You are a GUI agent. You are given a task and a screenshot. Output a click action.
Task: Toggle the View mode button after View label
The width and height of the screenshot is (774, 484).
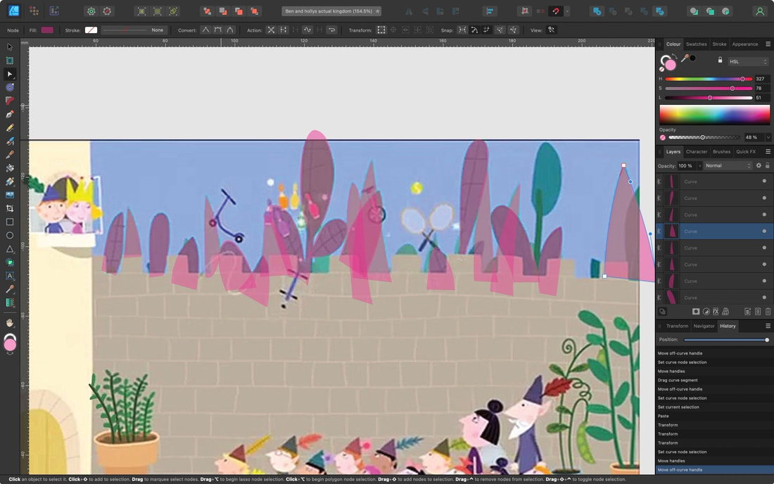pos(552,30)
